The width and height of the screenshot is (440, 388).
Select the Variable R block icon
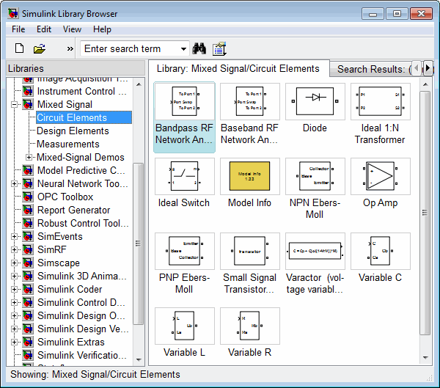coord(249,326)
